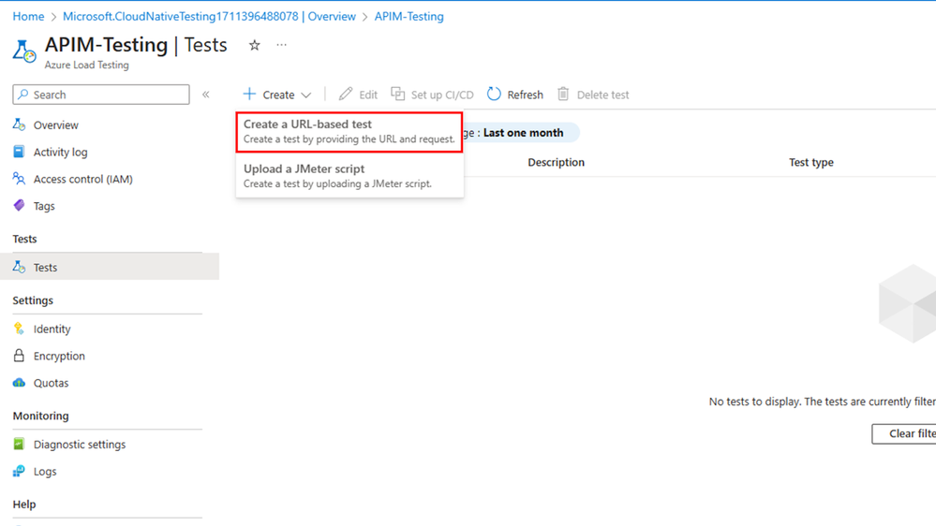Click the Refresh circular arrow icon
936x526 pixels.
(494, 94)
